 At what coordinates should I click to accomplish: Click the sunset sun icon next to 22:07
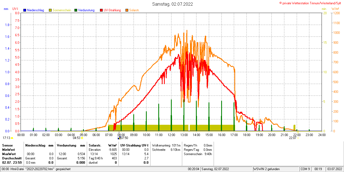click(x=298, y=138)
